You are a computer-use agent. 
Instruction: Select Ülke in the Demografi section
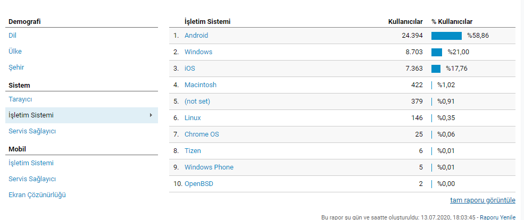point(15,52)
